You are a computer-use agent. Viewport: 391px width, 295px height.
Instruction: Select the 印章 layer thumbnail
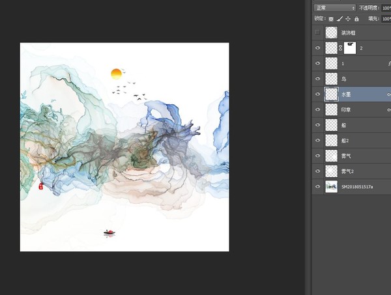[332, 109]
